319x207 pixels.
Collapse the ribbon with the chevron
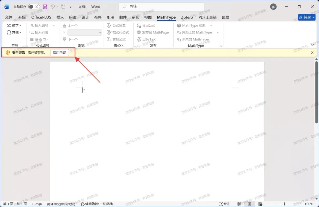pos(313,45)
